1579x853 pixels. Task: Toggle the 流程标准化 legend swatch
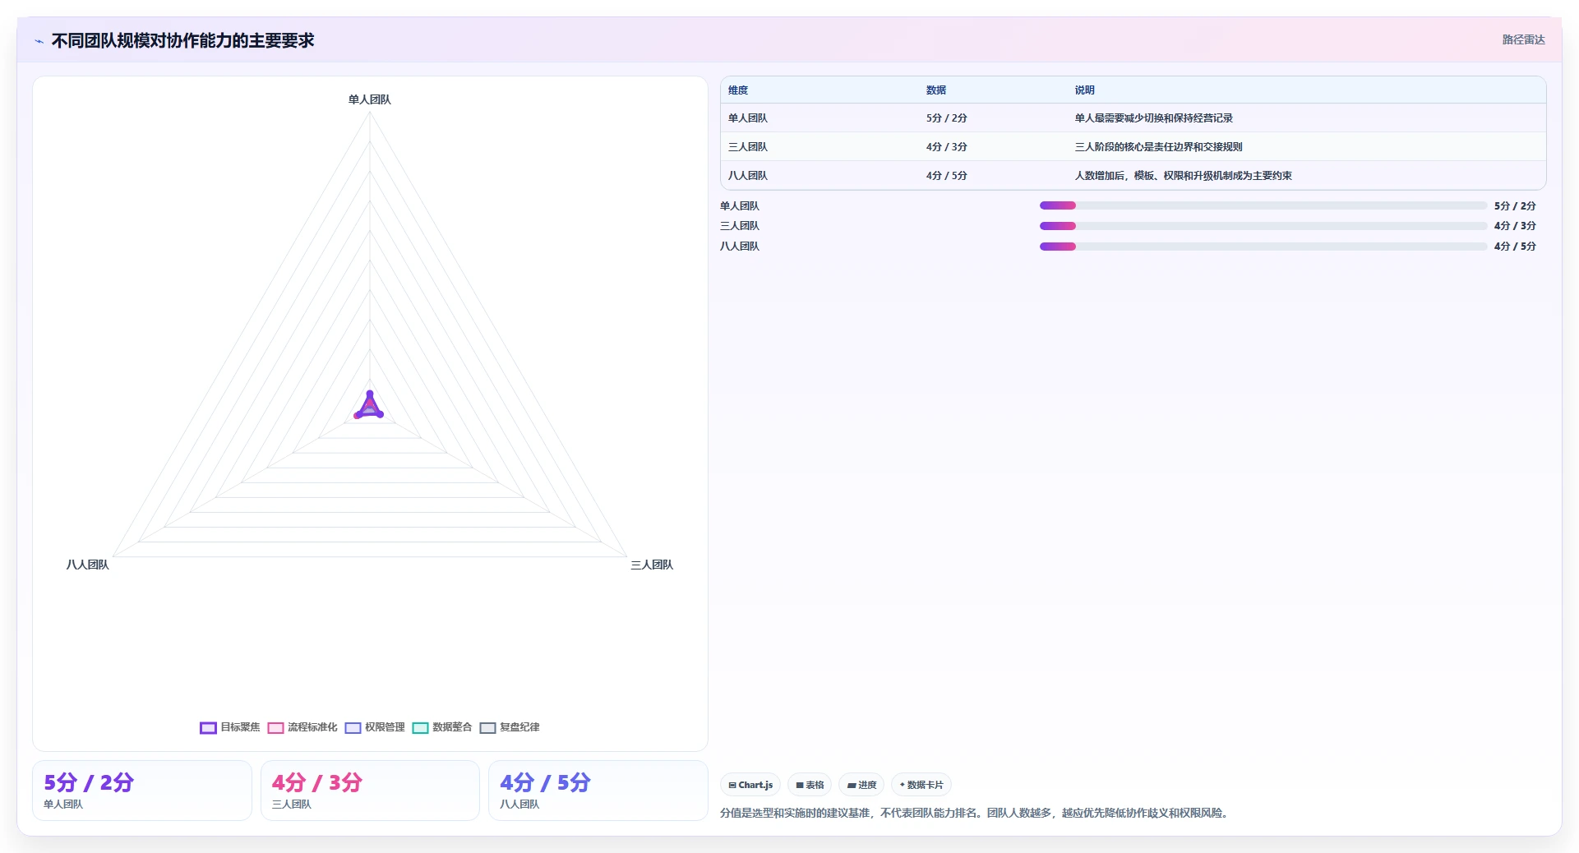275,728
